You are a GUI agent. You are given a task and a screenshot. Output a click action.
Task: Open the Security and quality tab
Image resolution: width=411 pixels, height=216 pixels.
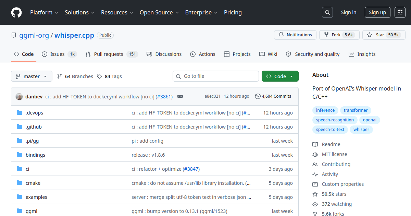click(x=313, y=54)
